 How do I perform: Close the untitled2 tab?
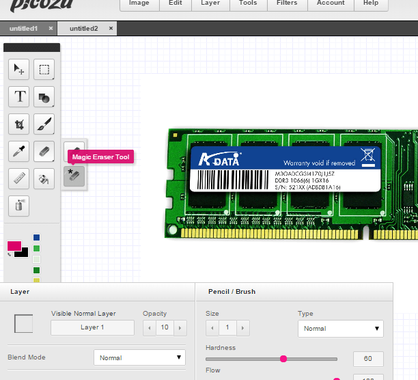111,28
